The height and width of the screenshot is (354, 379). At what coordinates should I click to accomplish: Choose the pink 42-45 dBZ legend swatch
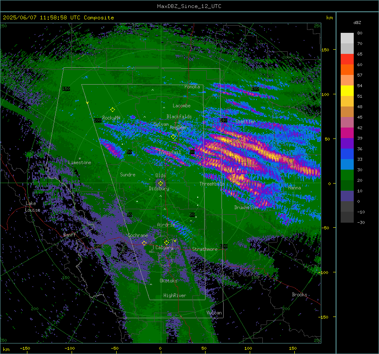pyautogui.click(x=347, y=122)
